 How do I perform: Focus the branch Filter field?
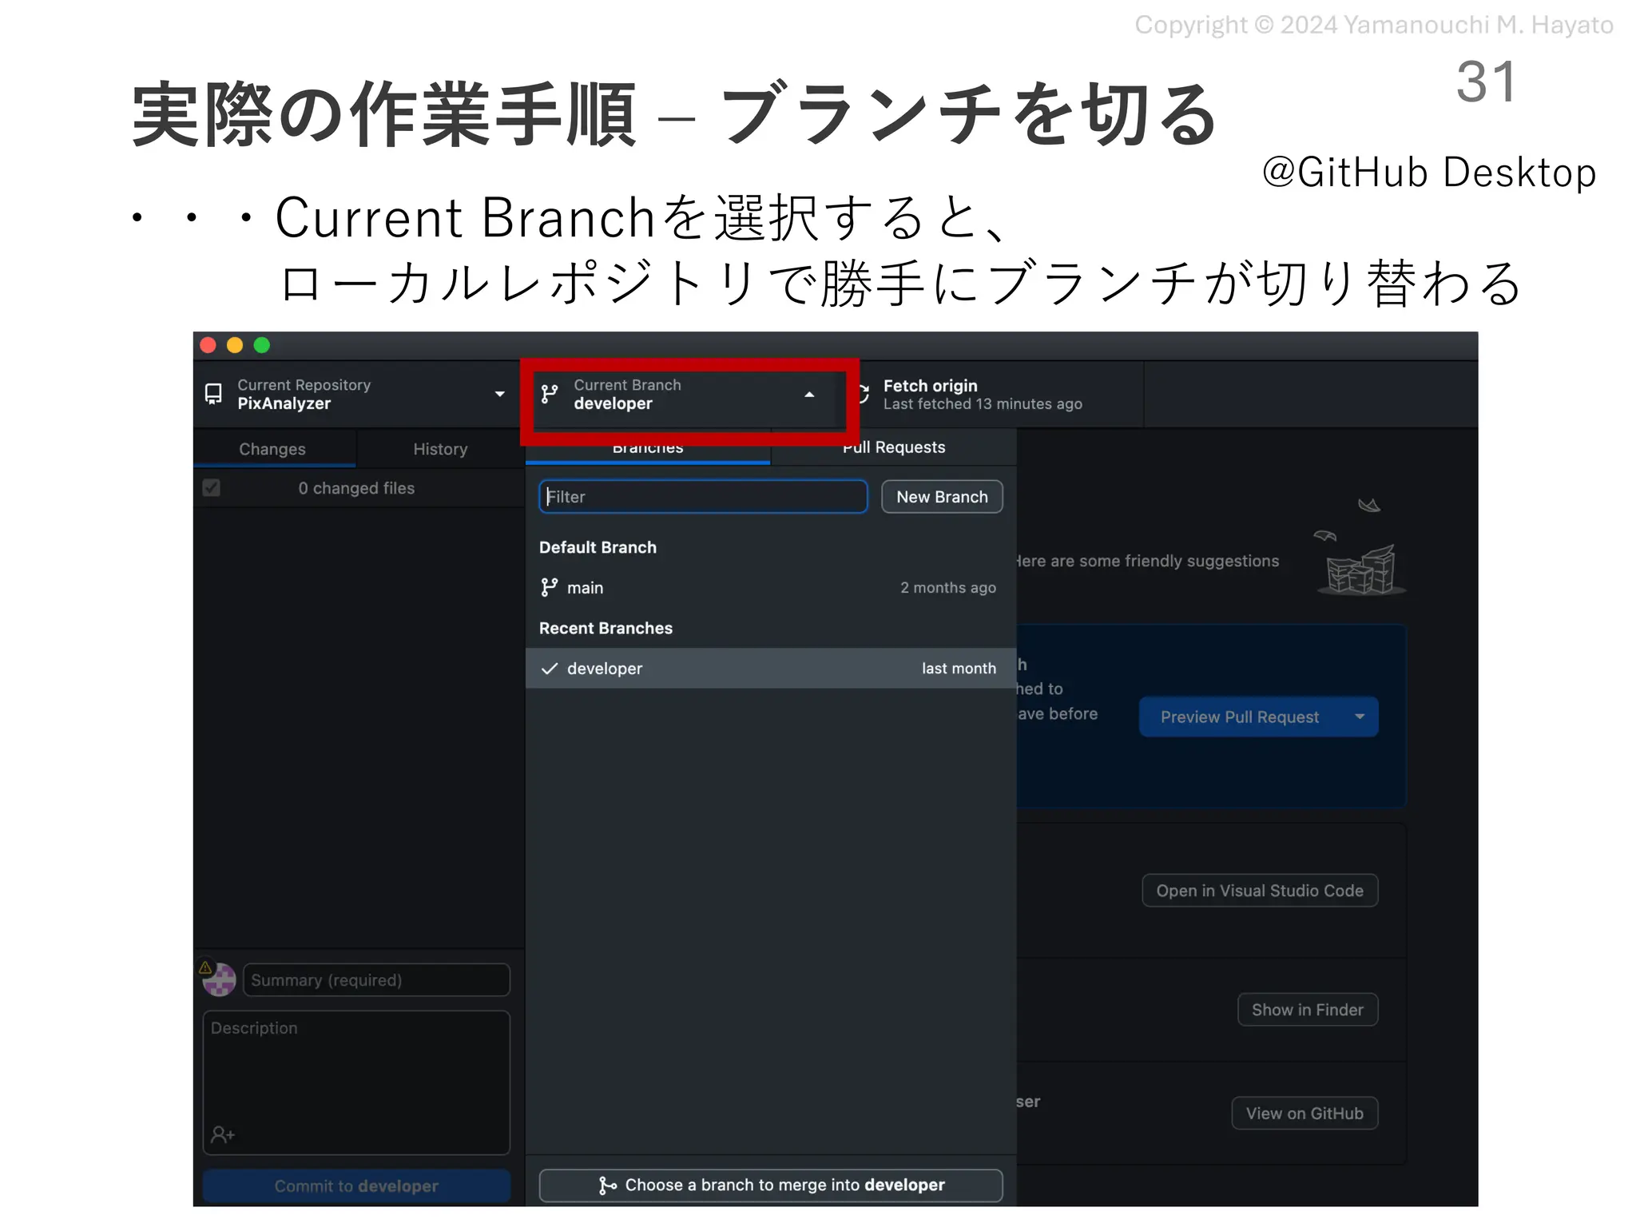703,497
